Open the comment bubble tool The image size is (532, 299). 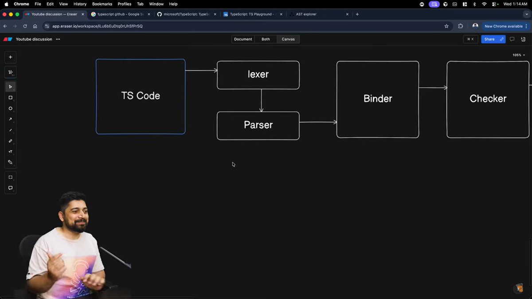pos(10,187)
